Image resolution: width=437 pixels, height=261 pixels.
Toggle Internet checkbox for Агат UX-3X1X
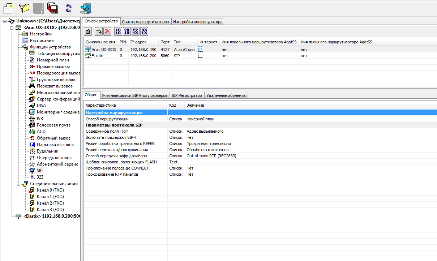point(201,50)
